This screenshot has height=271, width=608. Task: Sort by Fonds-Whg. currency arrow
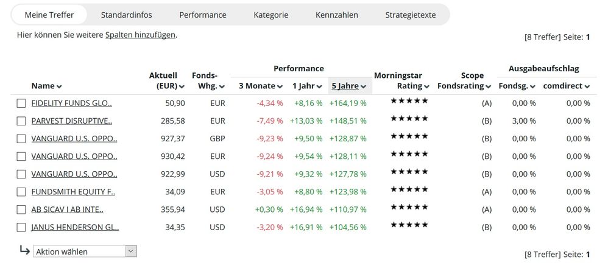pos(222,86)
